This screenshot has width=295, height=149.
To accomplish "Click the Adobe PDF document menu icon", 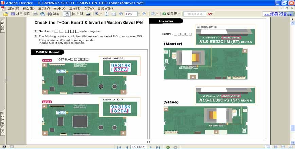I will click(x=3, y=8).
